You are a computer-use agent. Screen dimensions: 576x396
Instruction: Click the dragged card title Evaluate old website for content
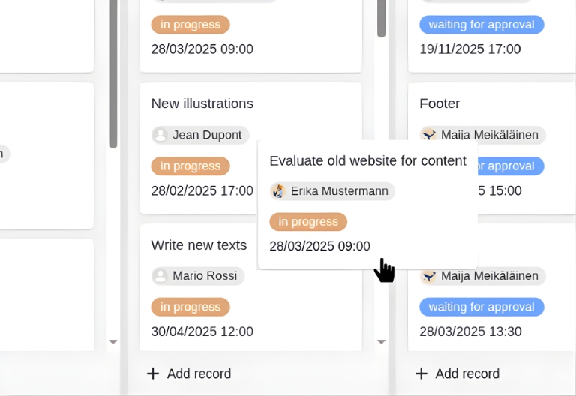click(x=367, y=161)
